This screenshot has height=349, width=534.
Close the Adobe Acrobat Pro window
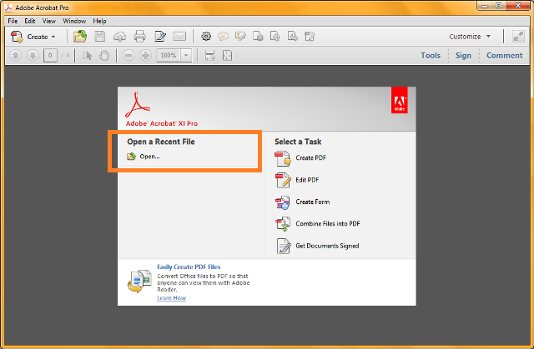tap(518, 6)
